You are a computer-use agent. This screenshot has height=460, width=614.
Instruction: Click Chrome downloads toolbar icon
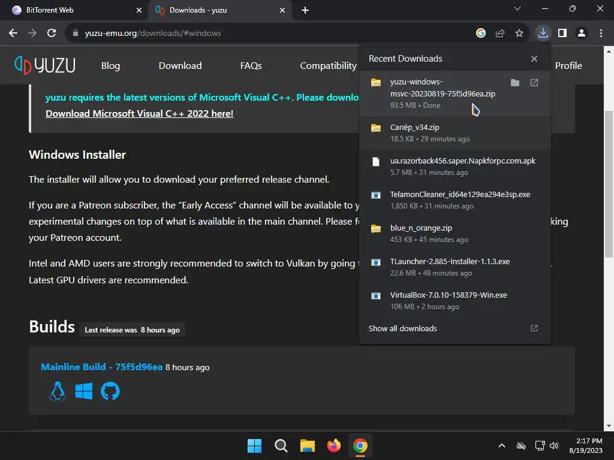click(x=543, y=33)
